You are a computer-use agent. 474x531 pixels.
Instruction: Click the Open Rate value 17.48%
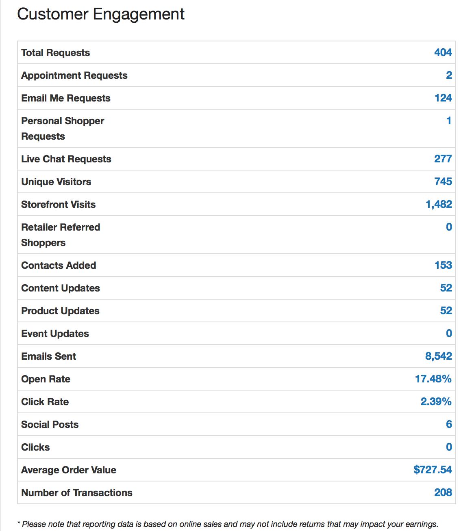433,379
